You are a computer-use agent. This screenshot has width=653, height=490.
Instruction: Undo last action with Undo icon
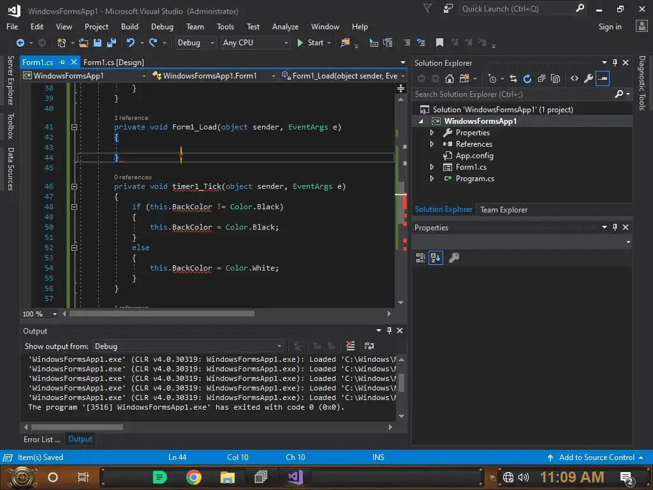point(131,43)
